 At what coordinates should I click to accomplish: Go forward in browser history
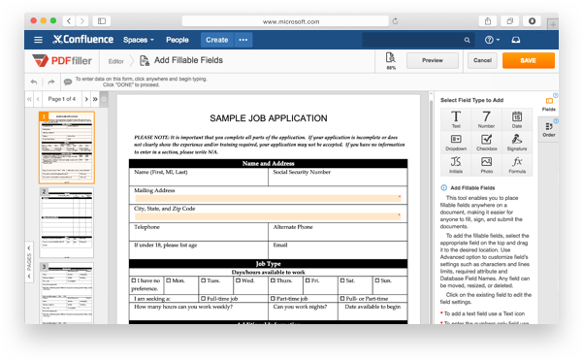point(82,21)
